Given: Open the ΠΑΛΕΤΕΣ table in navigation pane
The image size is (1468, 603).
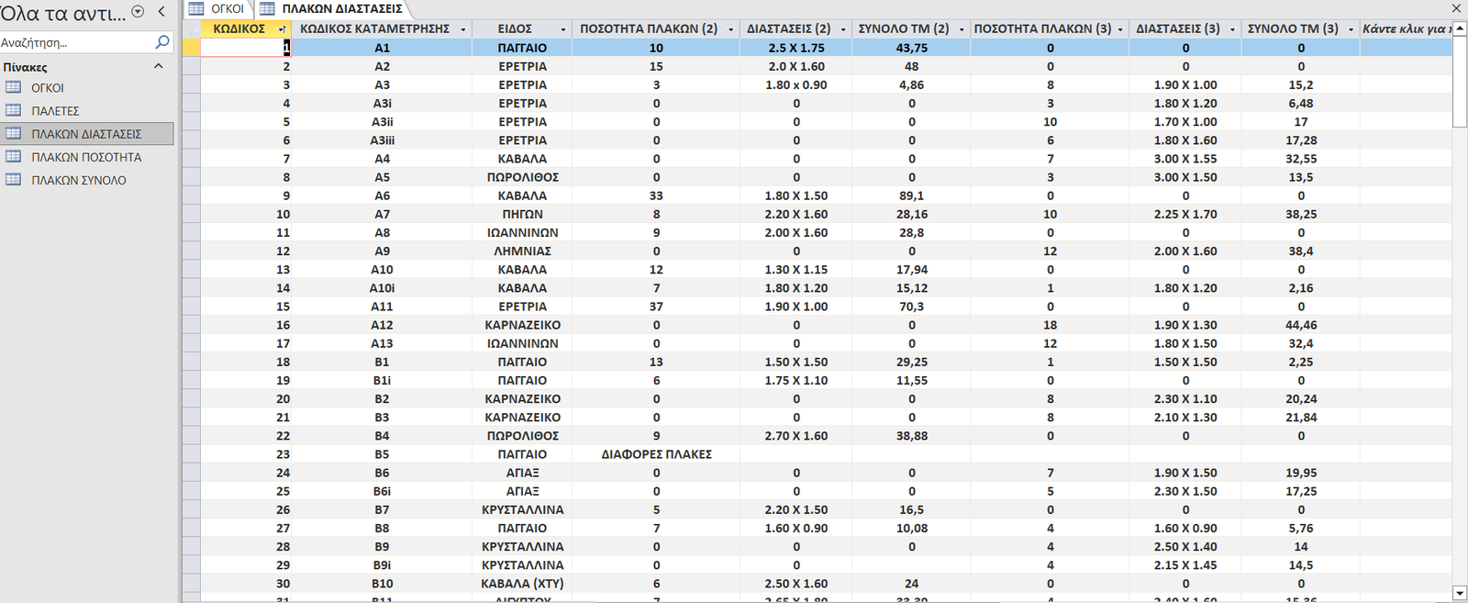Looking at the screenshot, I should coord(55,111).
